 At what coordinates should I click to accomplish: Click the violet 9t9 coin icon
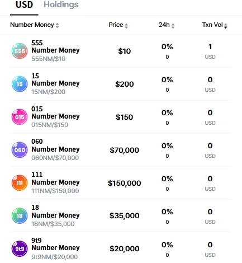(x=20, y=248)
